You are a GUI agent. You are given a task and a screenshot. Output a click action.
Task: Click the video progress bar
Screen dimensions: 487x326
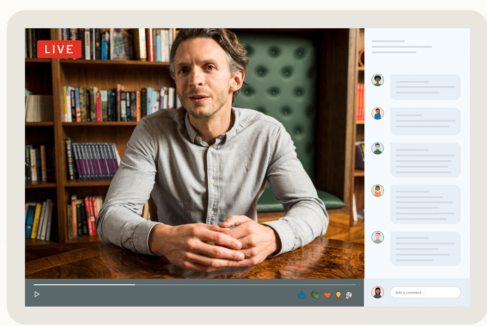(194, 285)
